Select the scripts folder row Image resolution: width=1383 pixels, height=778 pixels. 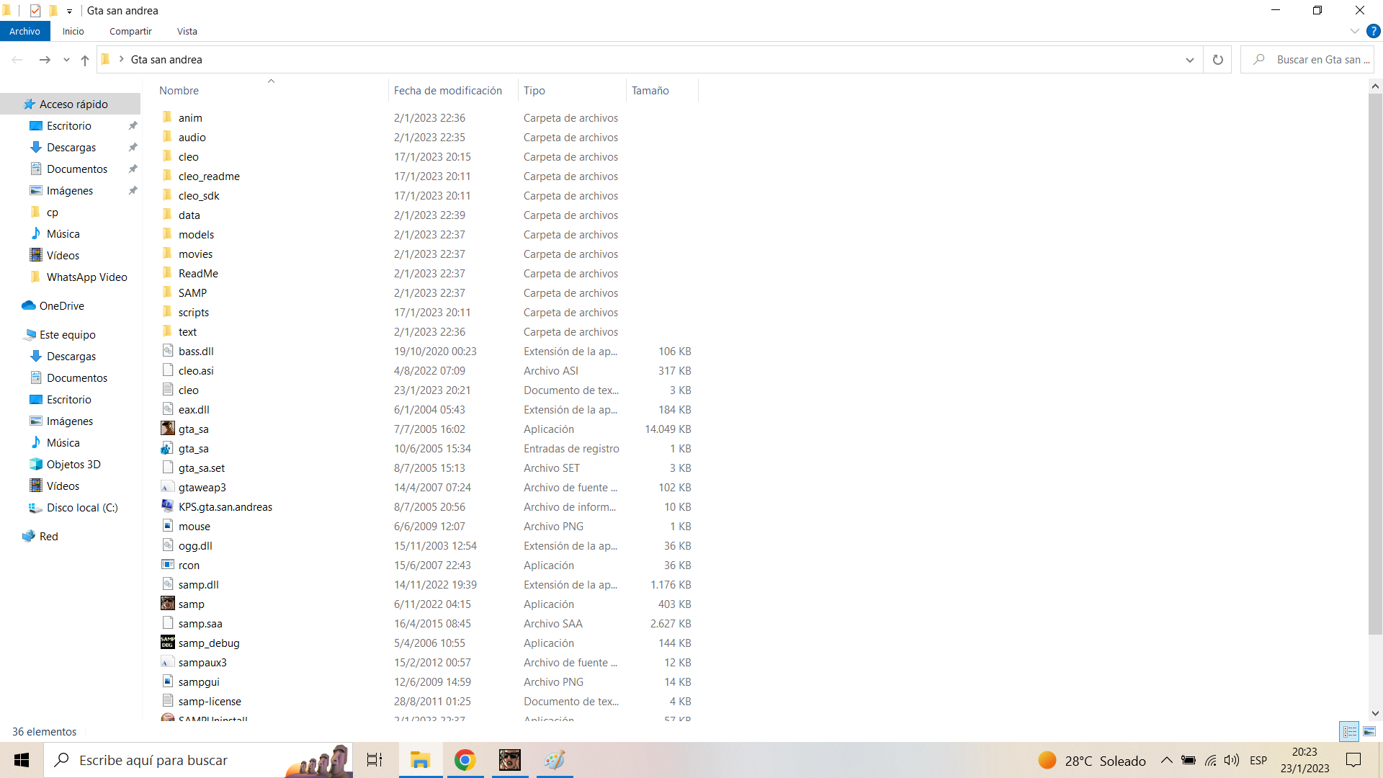pyautogui.click(x=426, y=312)
